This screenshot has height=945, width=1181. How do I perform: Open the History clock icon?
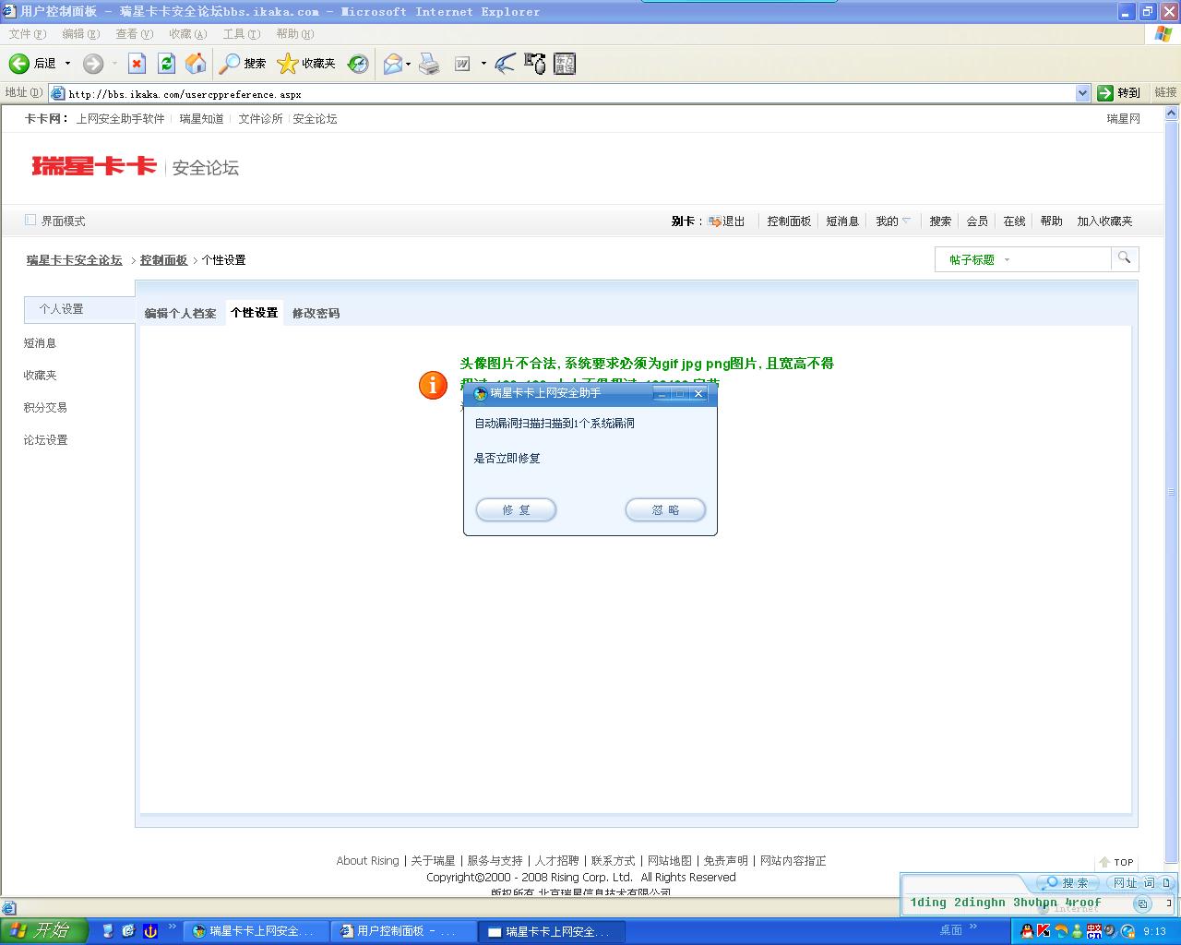click(358, 64)
